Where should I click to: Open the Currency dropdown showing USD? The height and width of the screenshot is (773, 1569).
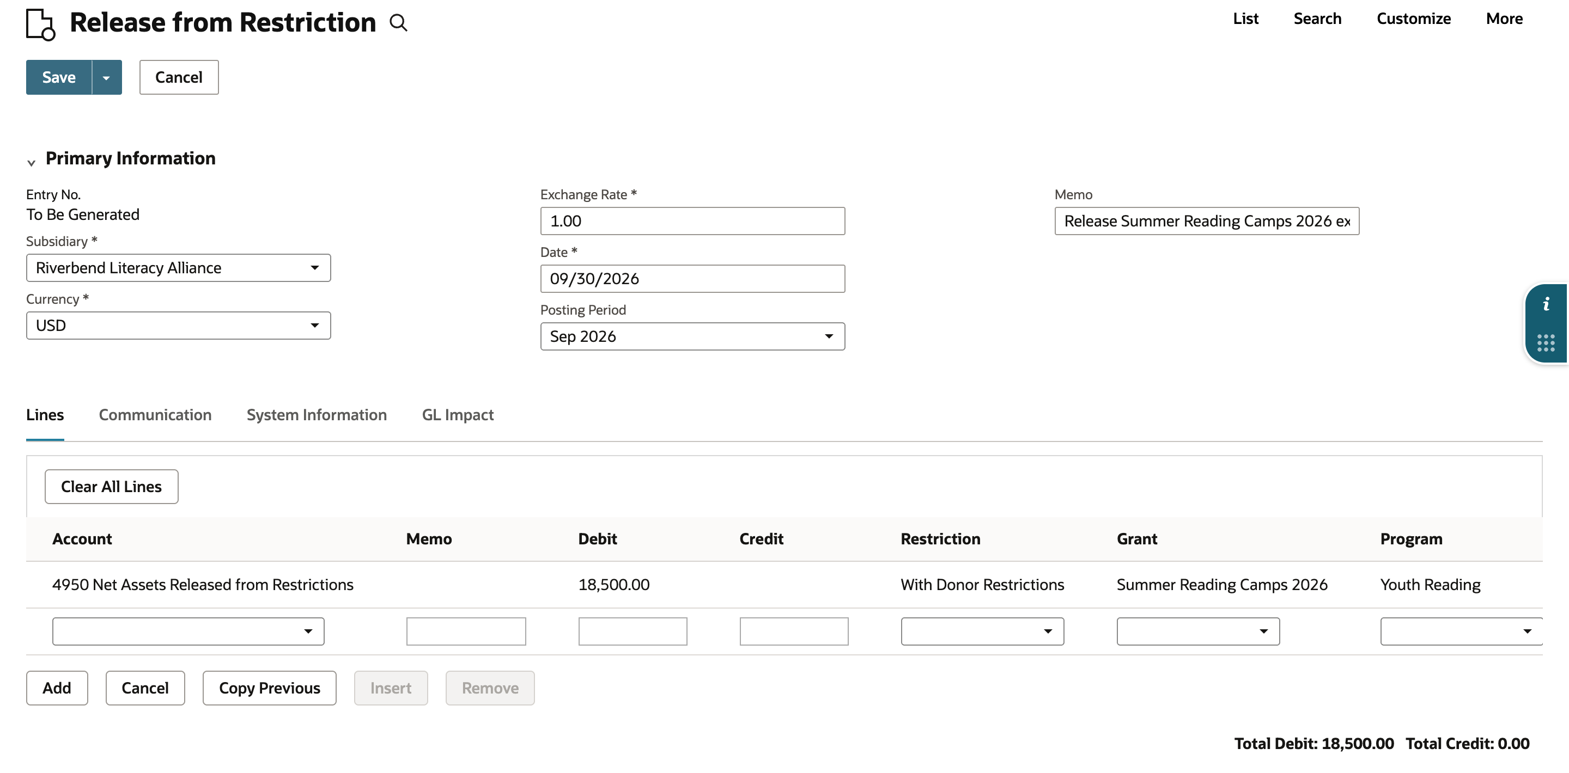[x=179, y=326]
